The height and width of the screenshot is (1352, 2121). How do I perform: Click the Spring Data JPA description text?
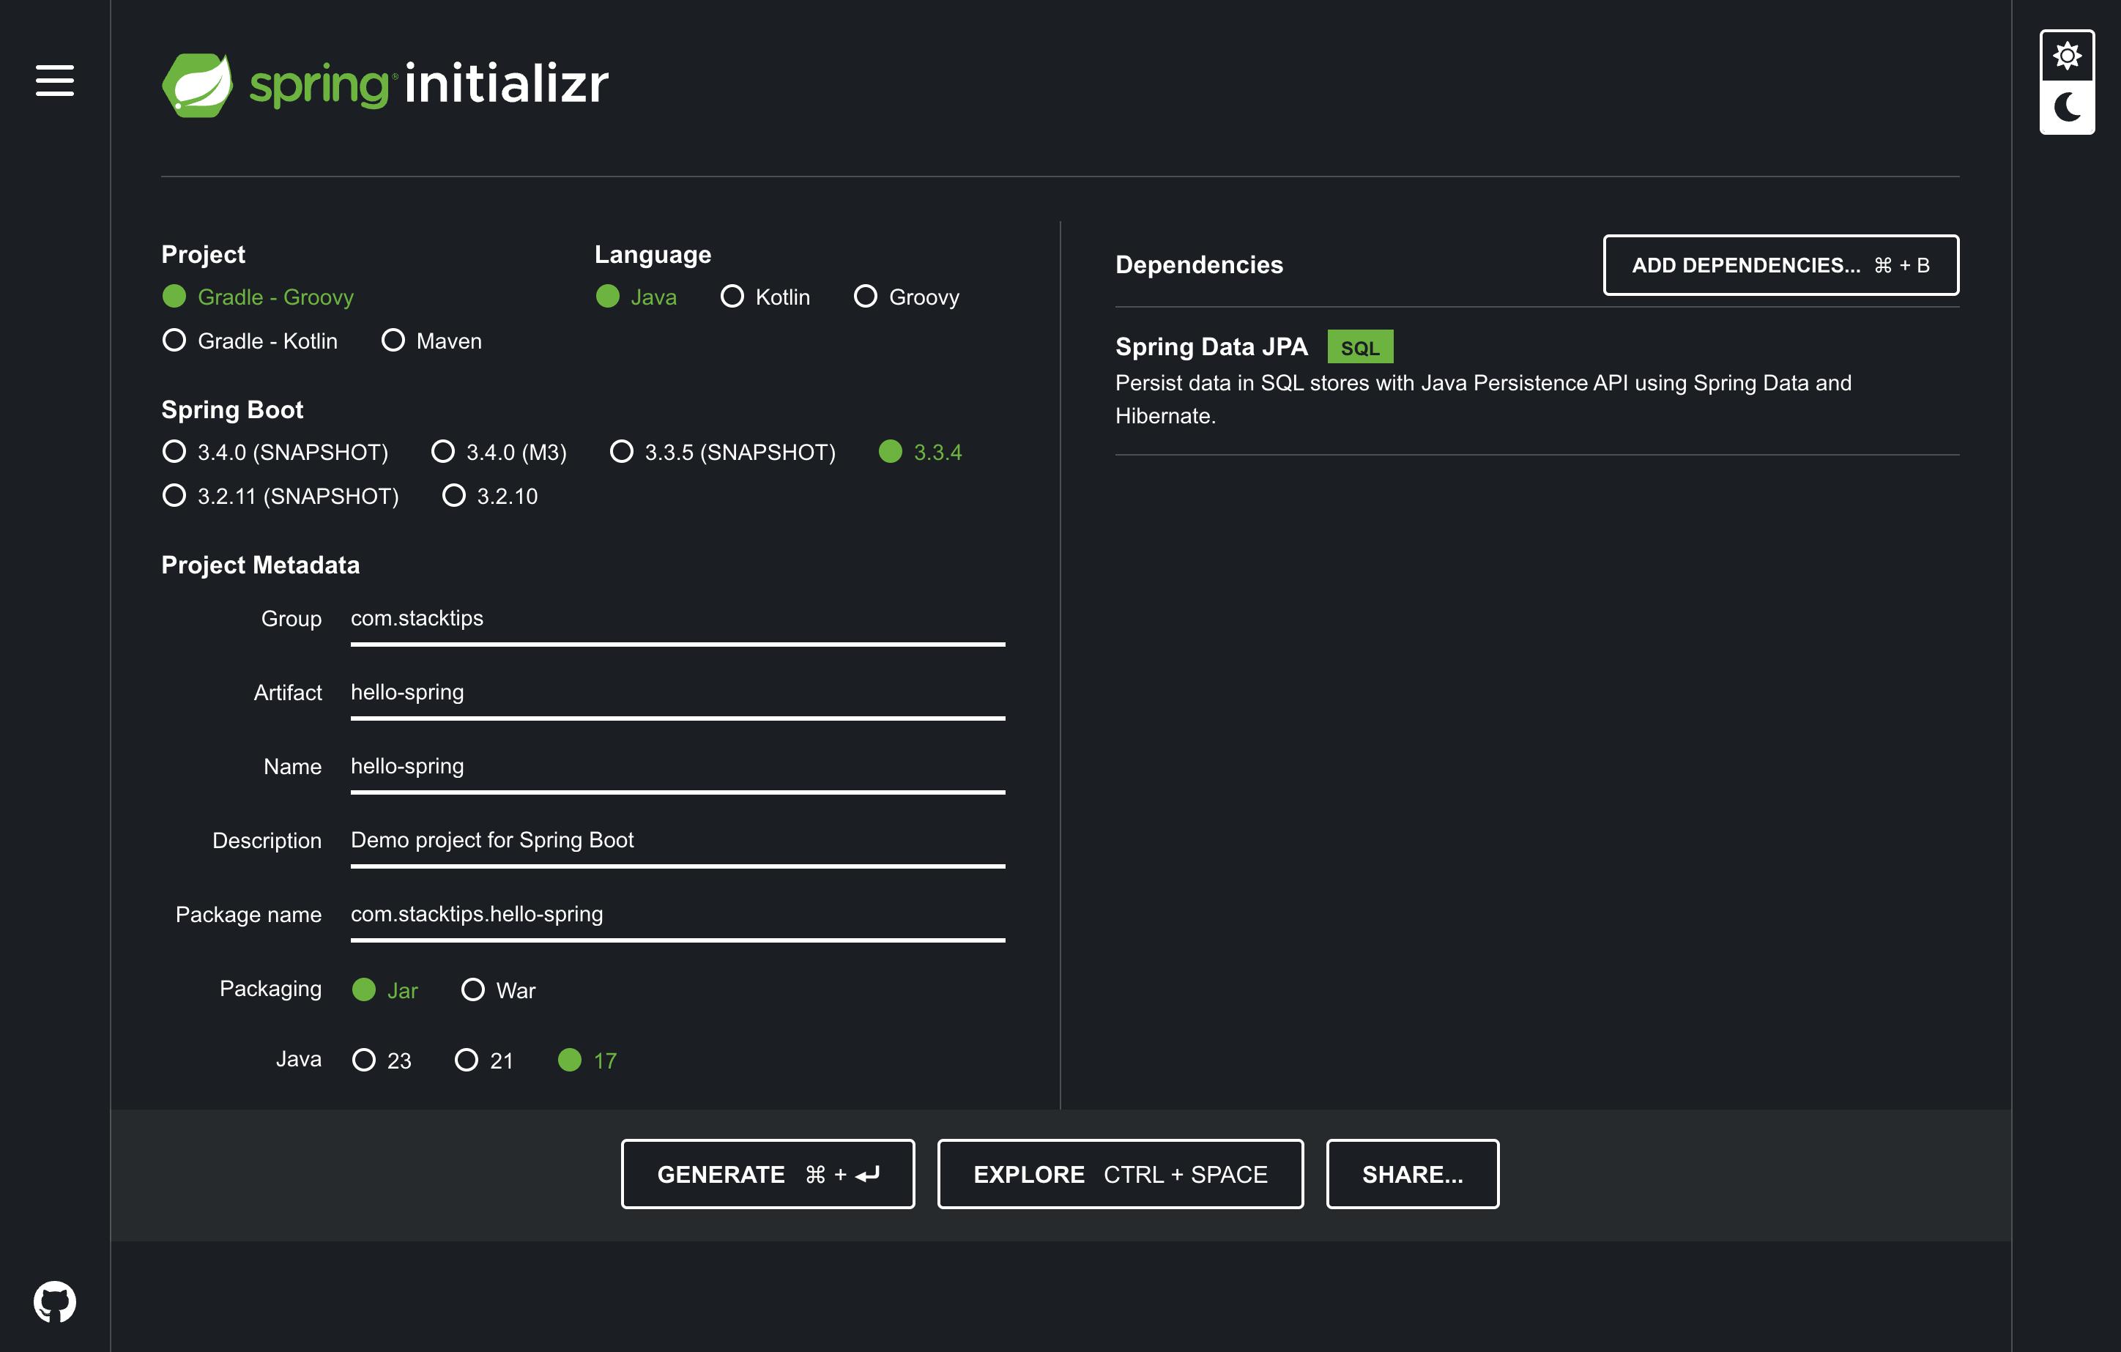(x=1483, y=399)
